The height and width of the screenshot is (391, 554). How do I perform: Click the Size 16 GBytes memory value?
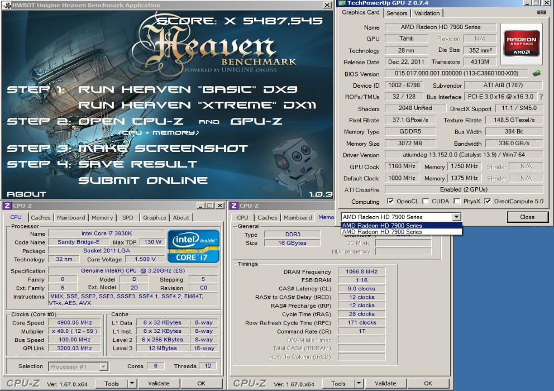click(292, 243)
